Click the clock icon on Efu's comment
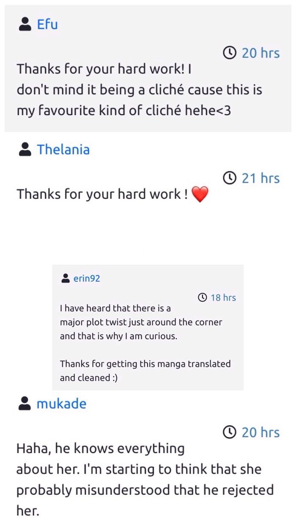The image size is (296, 526). 229,53
